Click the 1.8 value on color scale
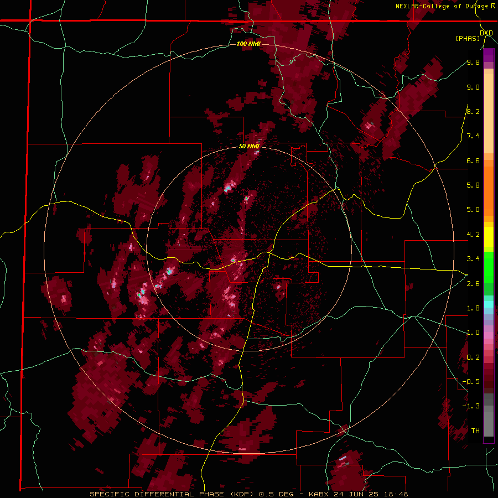The height and width of the screenshot is (498, 498). tap(473, 308)
